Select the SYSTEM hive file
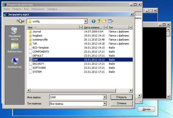 [37, 72]
